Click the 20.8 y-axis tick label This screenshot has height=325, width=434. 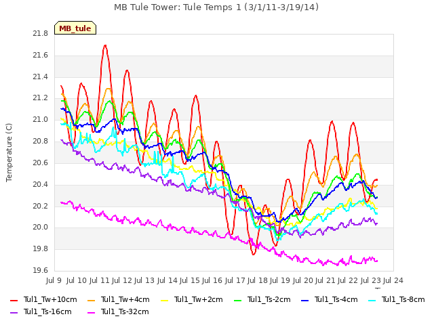[x=41, y=142]
